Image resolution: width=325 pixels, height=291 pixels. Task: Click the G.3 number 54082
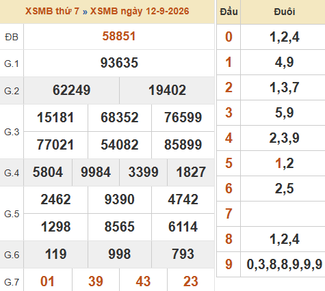click(120, 145)
